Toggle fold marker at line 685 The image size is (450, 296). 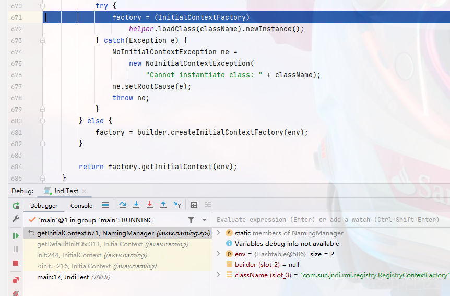tap(42, 178)
